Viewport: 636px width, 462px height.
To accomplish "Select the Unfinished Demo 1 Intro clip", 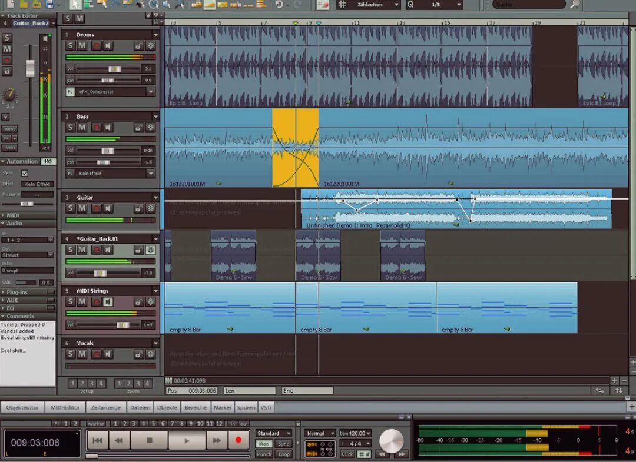I will [456, 210].
